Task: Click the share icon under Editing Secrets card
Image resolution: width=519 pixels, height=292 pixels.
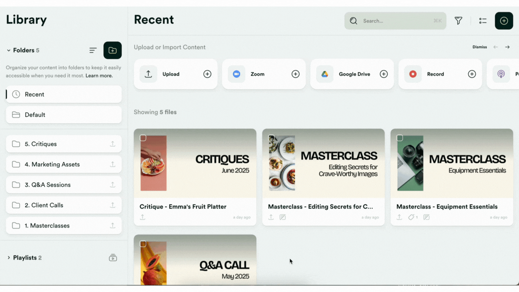Action: tap(271, 217)
